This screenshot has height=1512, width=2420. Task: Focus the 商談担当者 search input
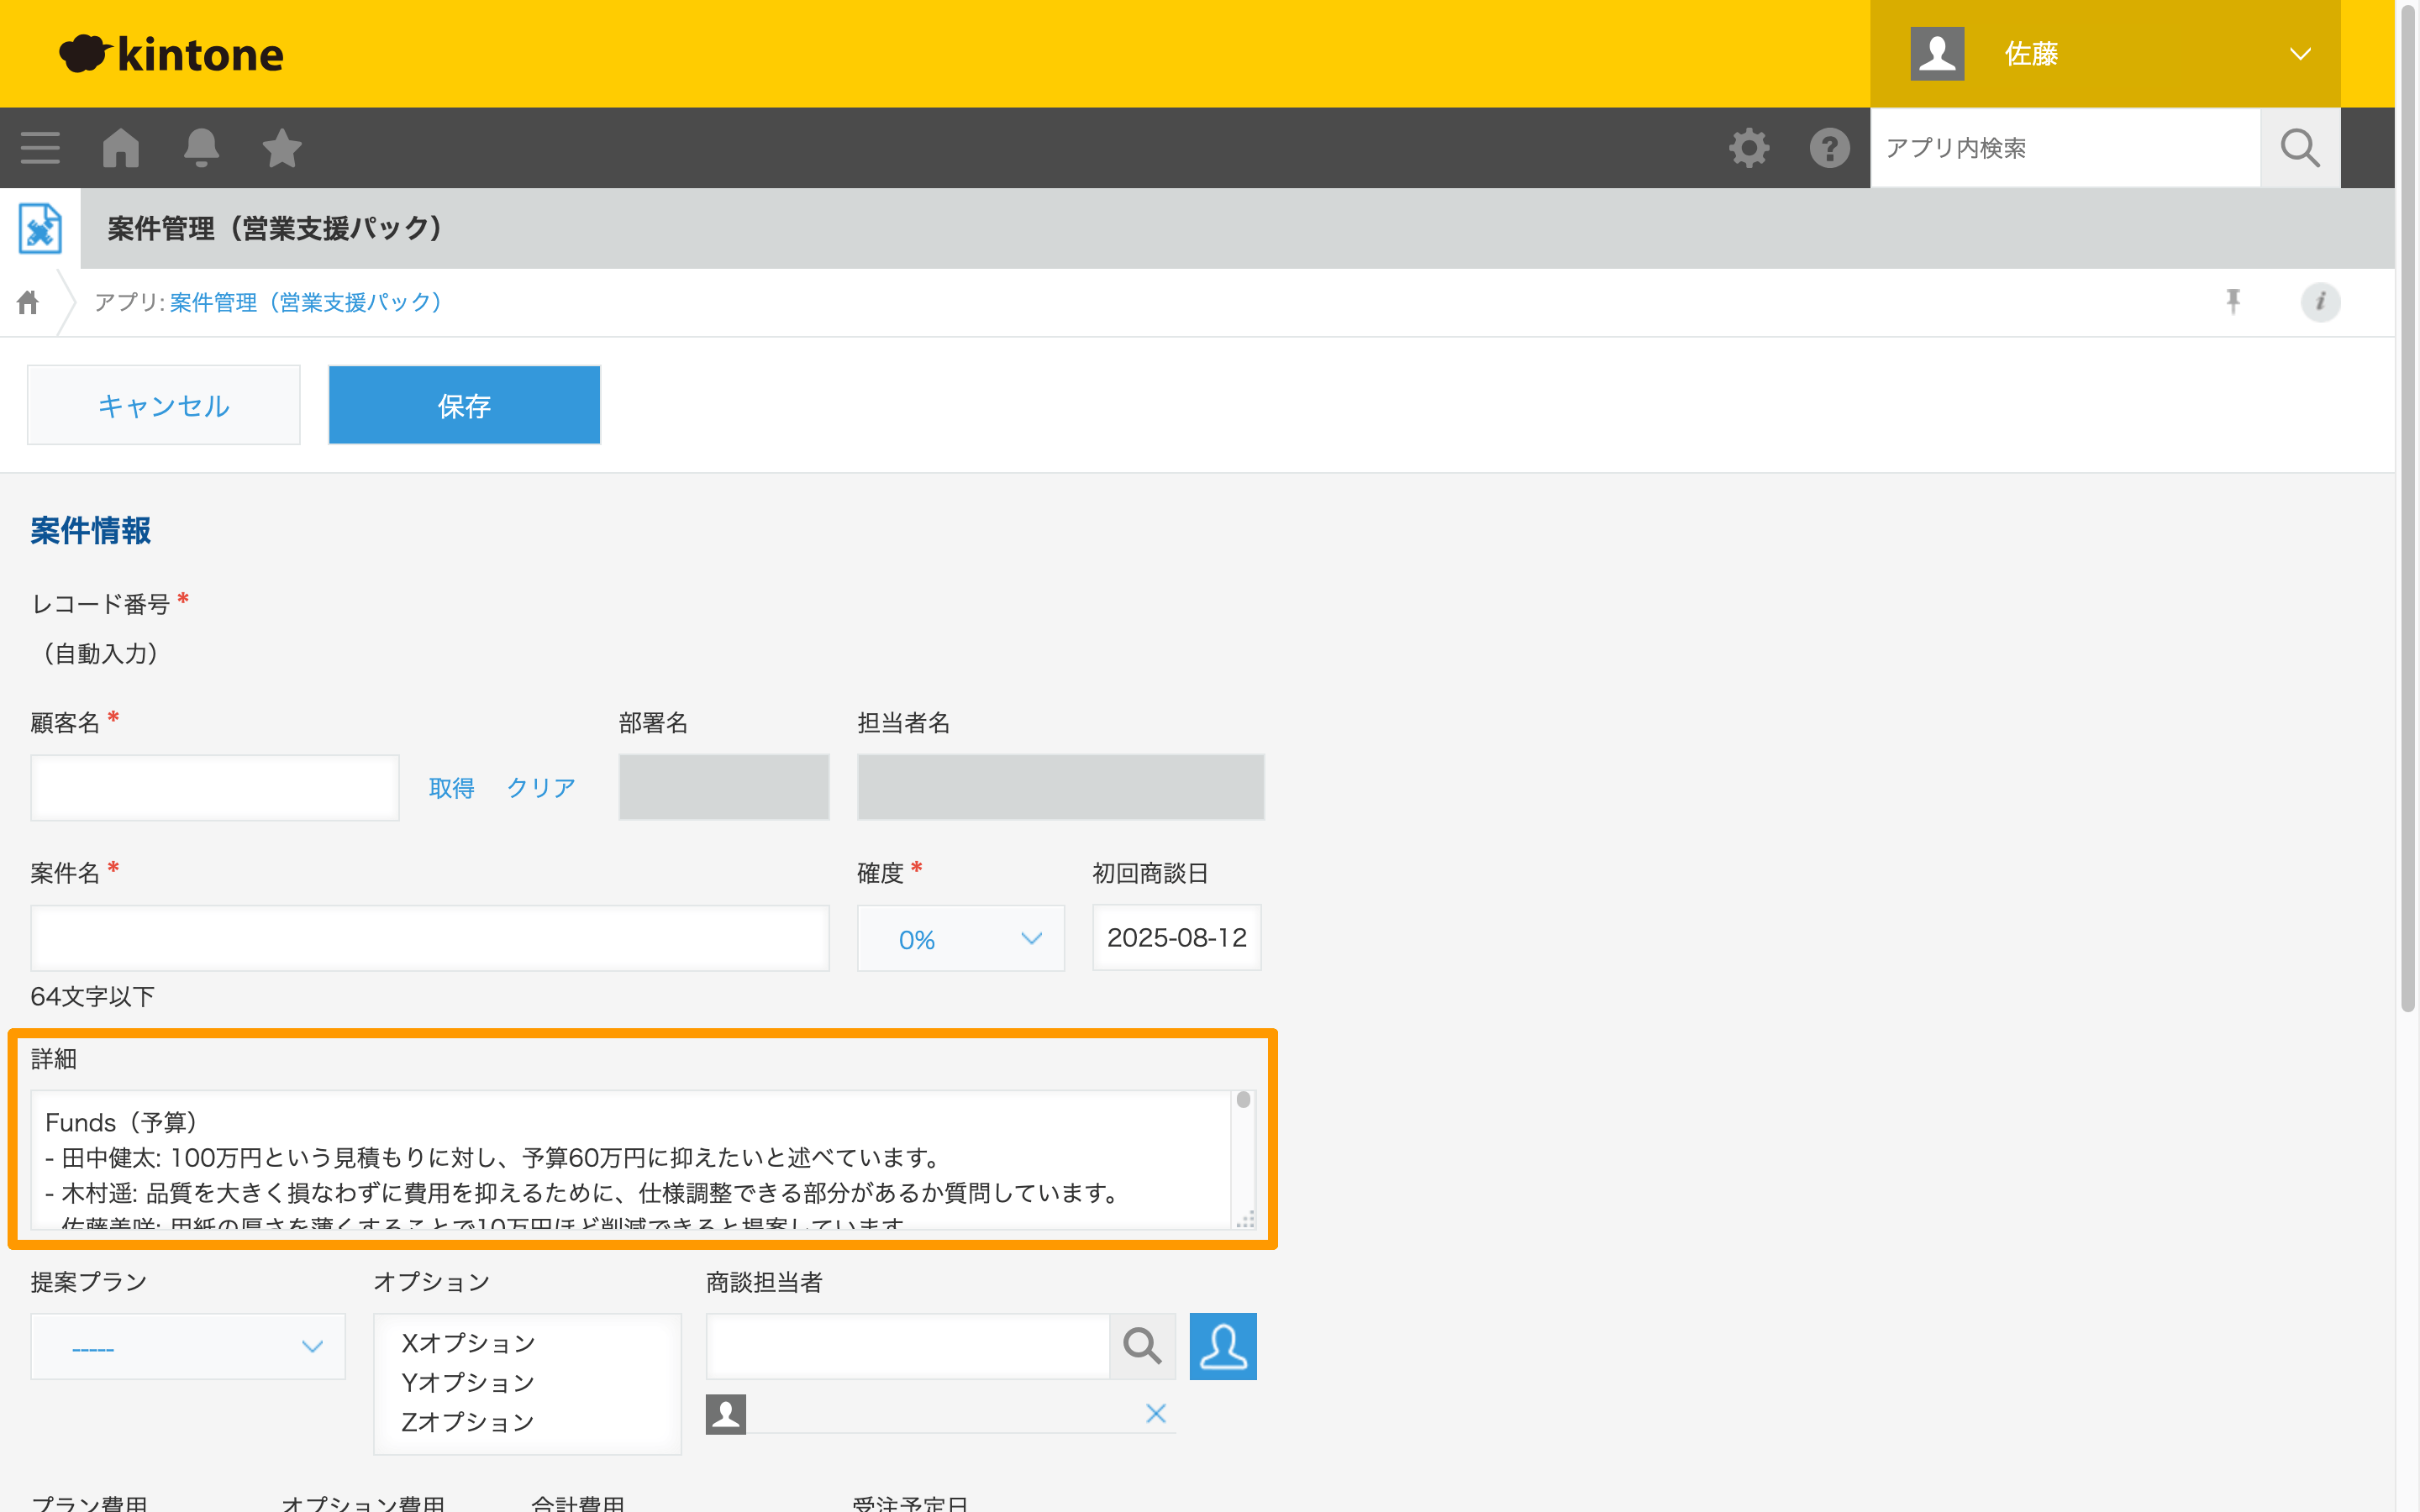[908, 1346]
